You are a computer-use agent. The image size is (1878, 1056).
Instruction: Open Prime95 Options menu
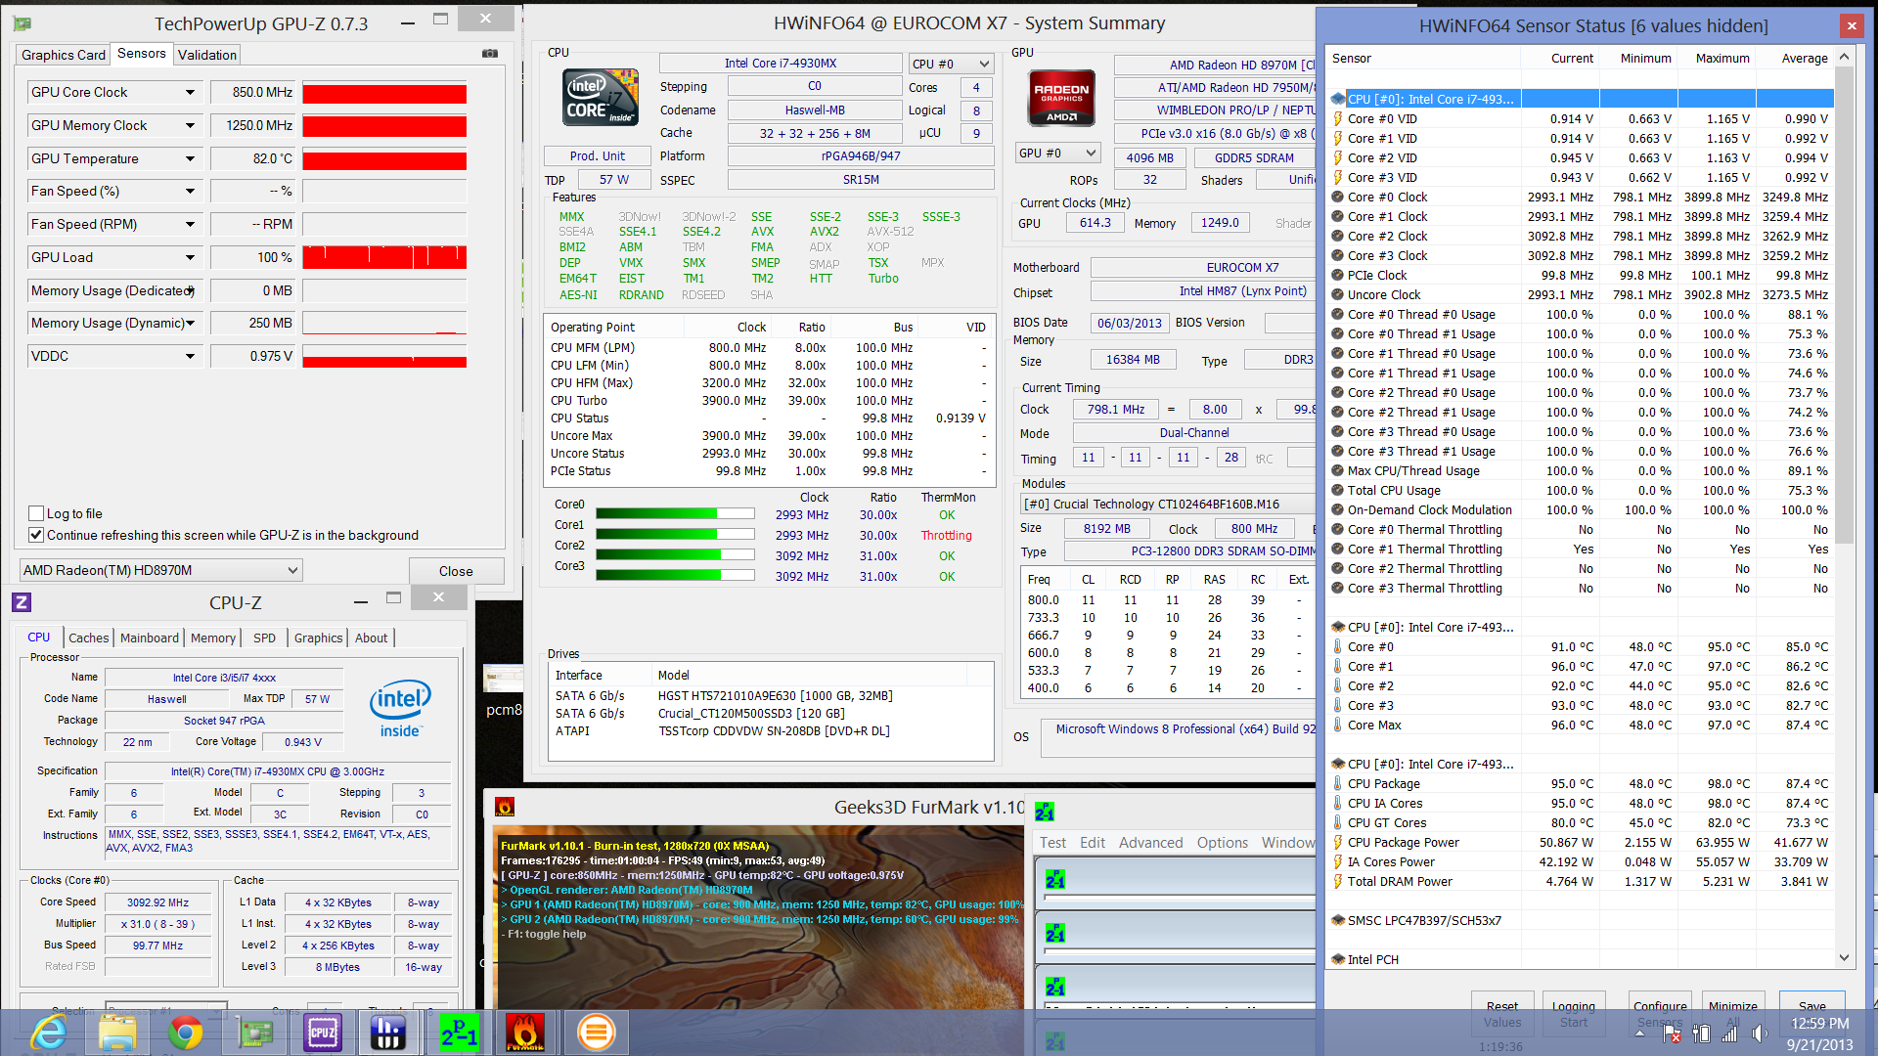(x=1223, y=843)
